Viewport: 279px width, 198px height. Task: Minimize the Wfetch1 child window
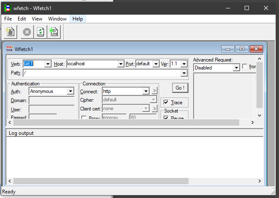(x=228, y=49)
